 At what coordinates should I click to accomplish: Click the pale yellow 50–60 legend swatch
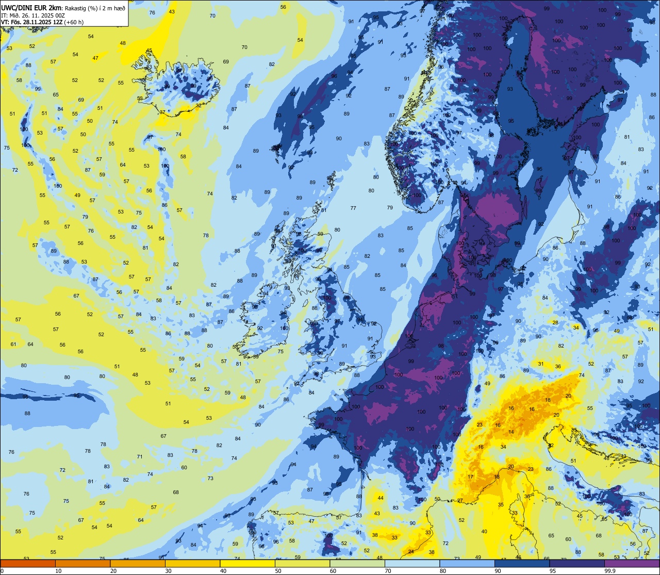tap(302, 564)
